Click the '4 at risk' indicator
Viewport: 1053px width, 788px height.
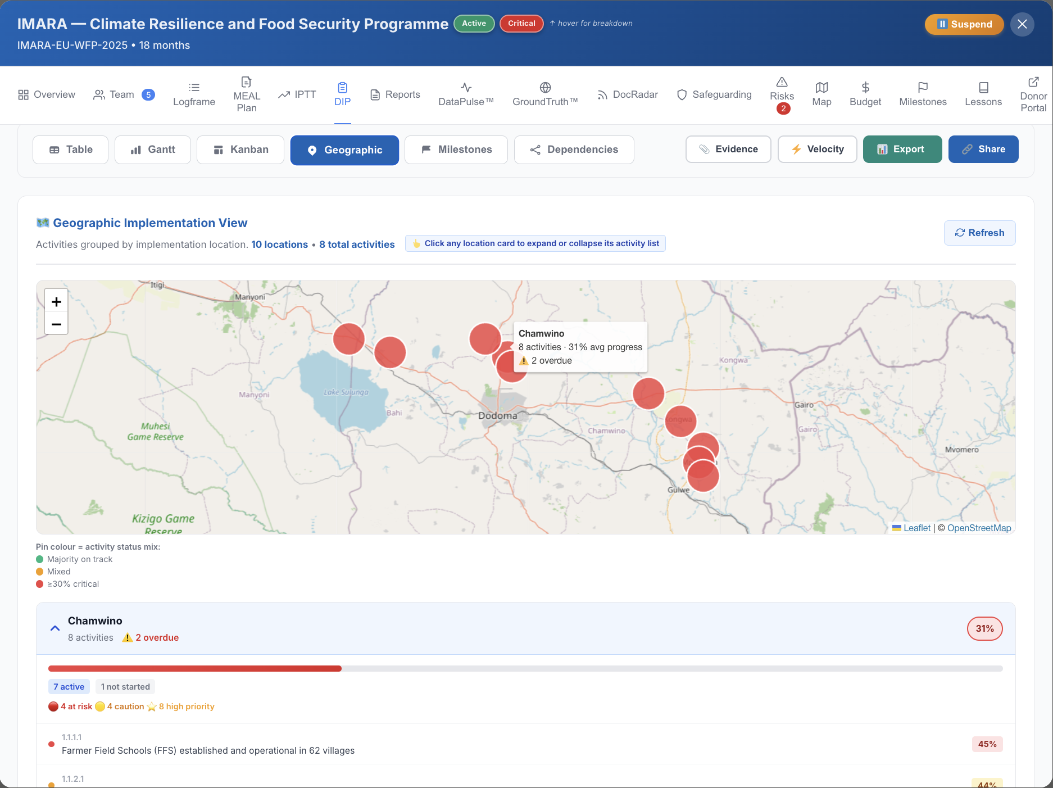[70, 707]
